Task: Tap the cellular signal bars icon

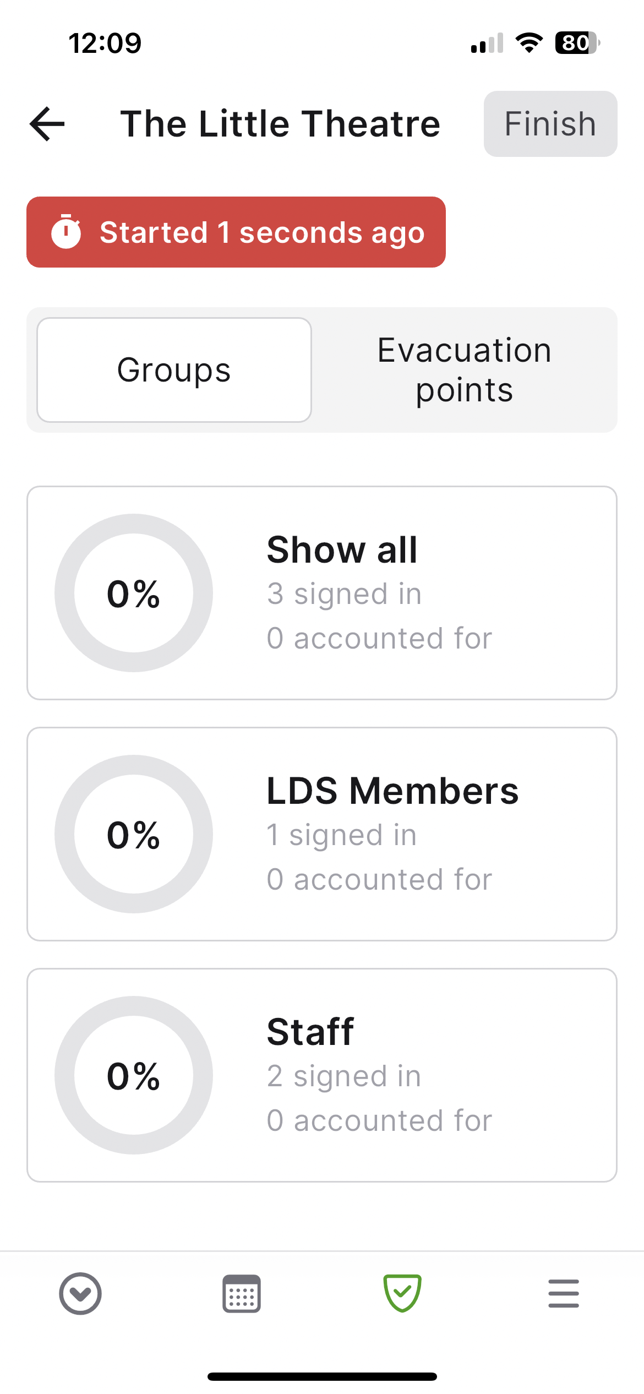Action: 487,43
